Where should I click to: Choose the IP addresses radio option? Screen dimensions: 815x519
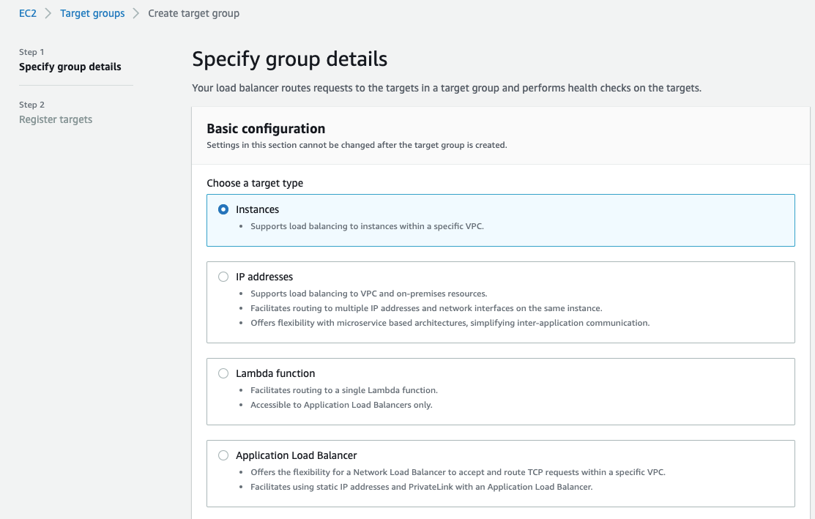223,277
